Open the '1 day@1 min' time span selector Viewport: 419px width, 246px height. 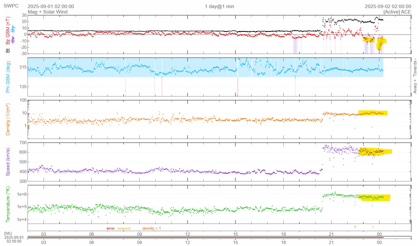(219, 6)
